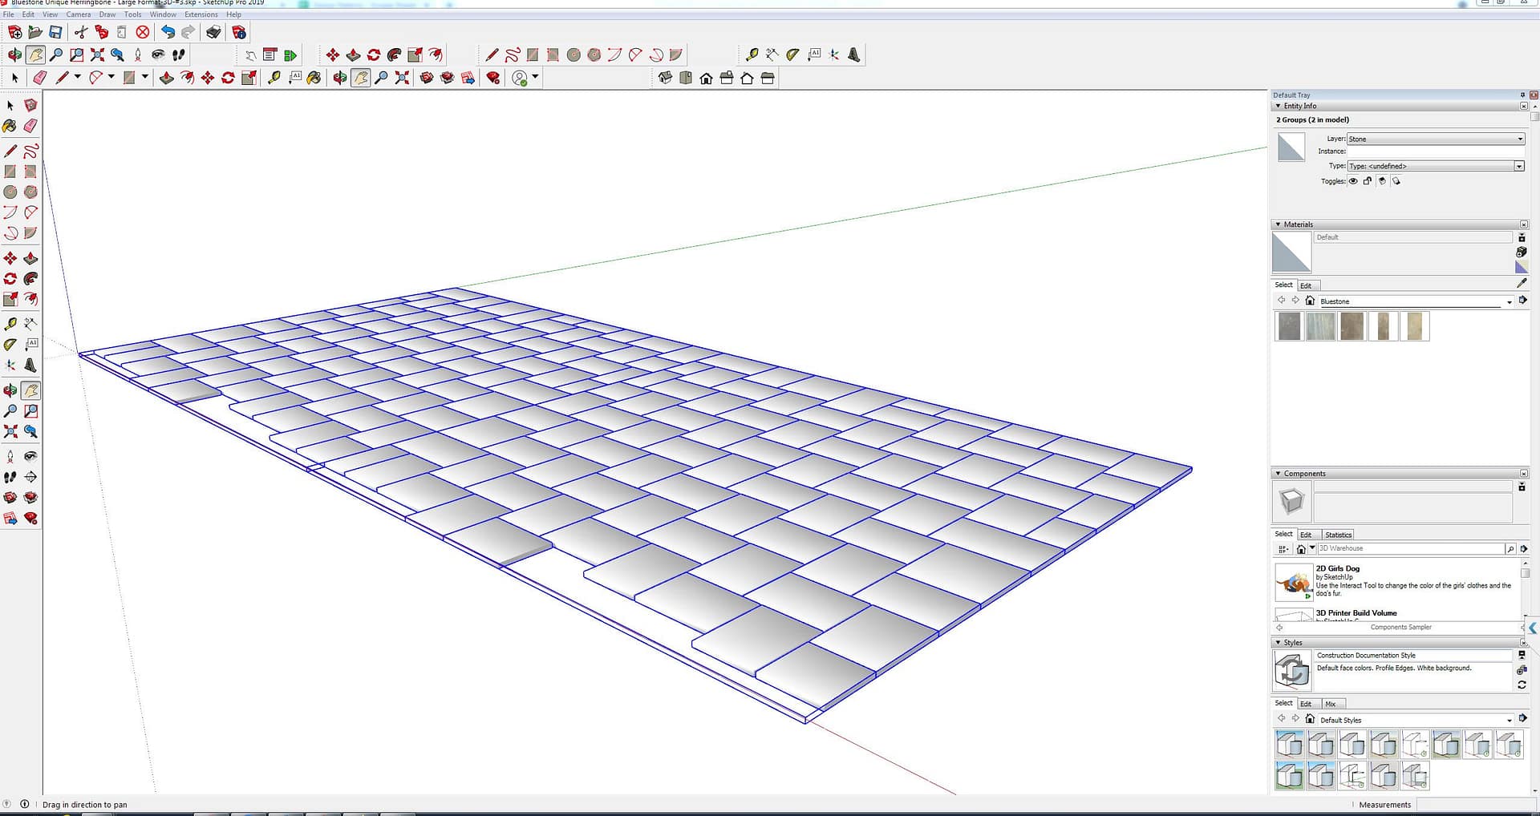1540x816 pixels.
Task: Click the Print icon in the top toolbar
Action: coord(213,32)
